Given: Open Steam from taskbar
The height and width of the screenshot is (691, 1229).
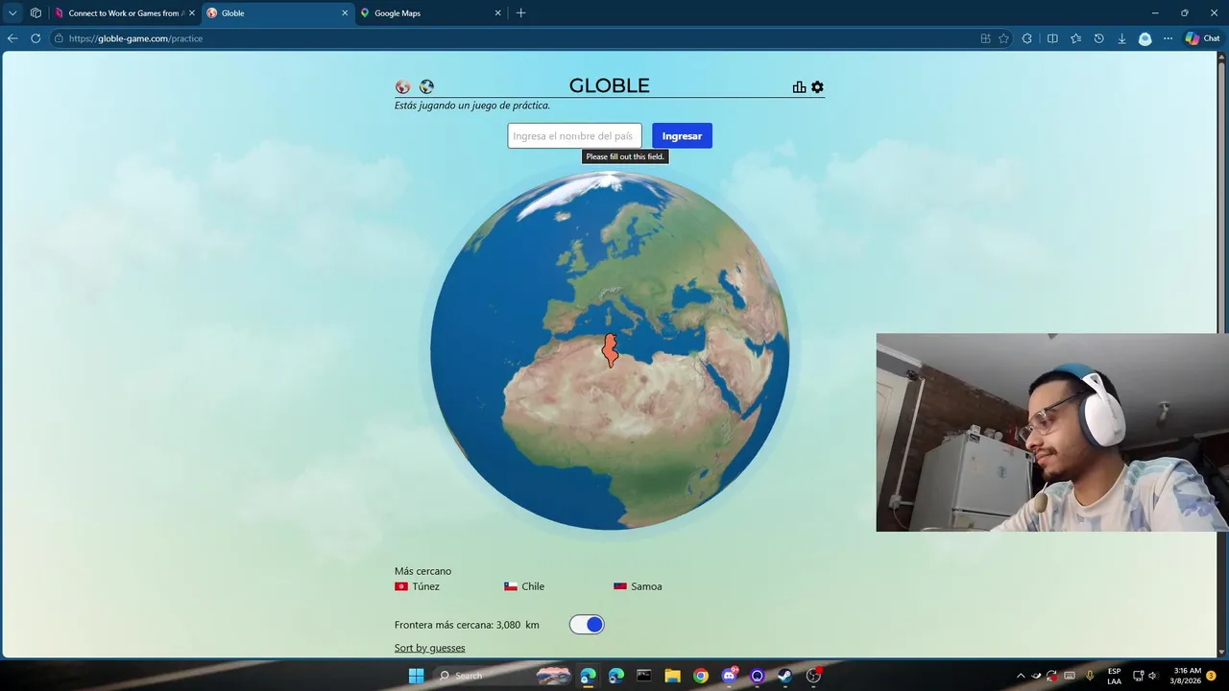Looking at the screenshot, I should click(784, 676).
